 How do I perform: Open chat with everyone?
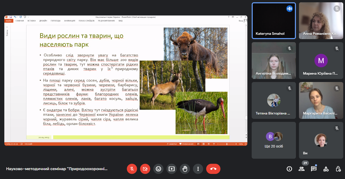pyautogui.click(x=314, y=169)
